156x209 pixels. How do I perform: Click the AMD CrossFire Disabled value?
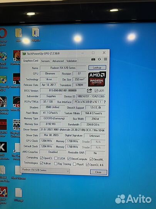53,152
